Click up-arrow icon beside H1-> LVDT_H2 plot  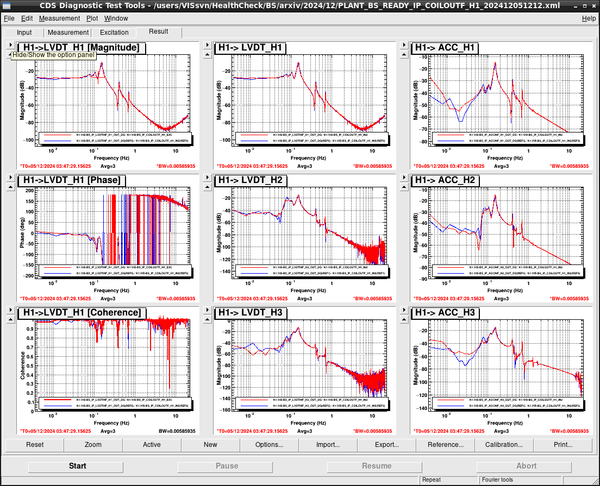(x=208, y=187)
